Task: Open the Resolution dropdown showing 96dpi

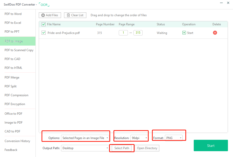Action: (x=139, y=138)
